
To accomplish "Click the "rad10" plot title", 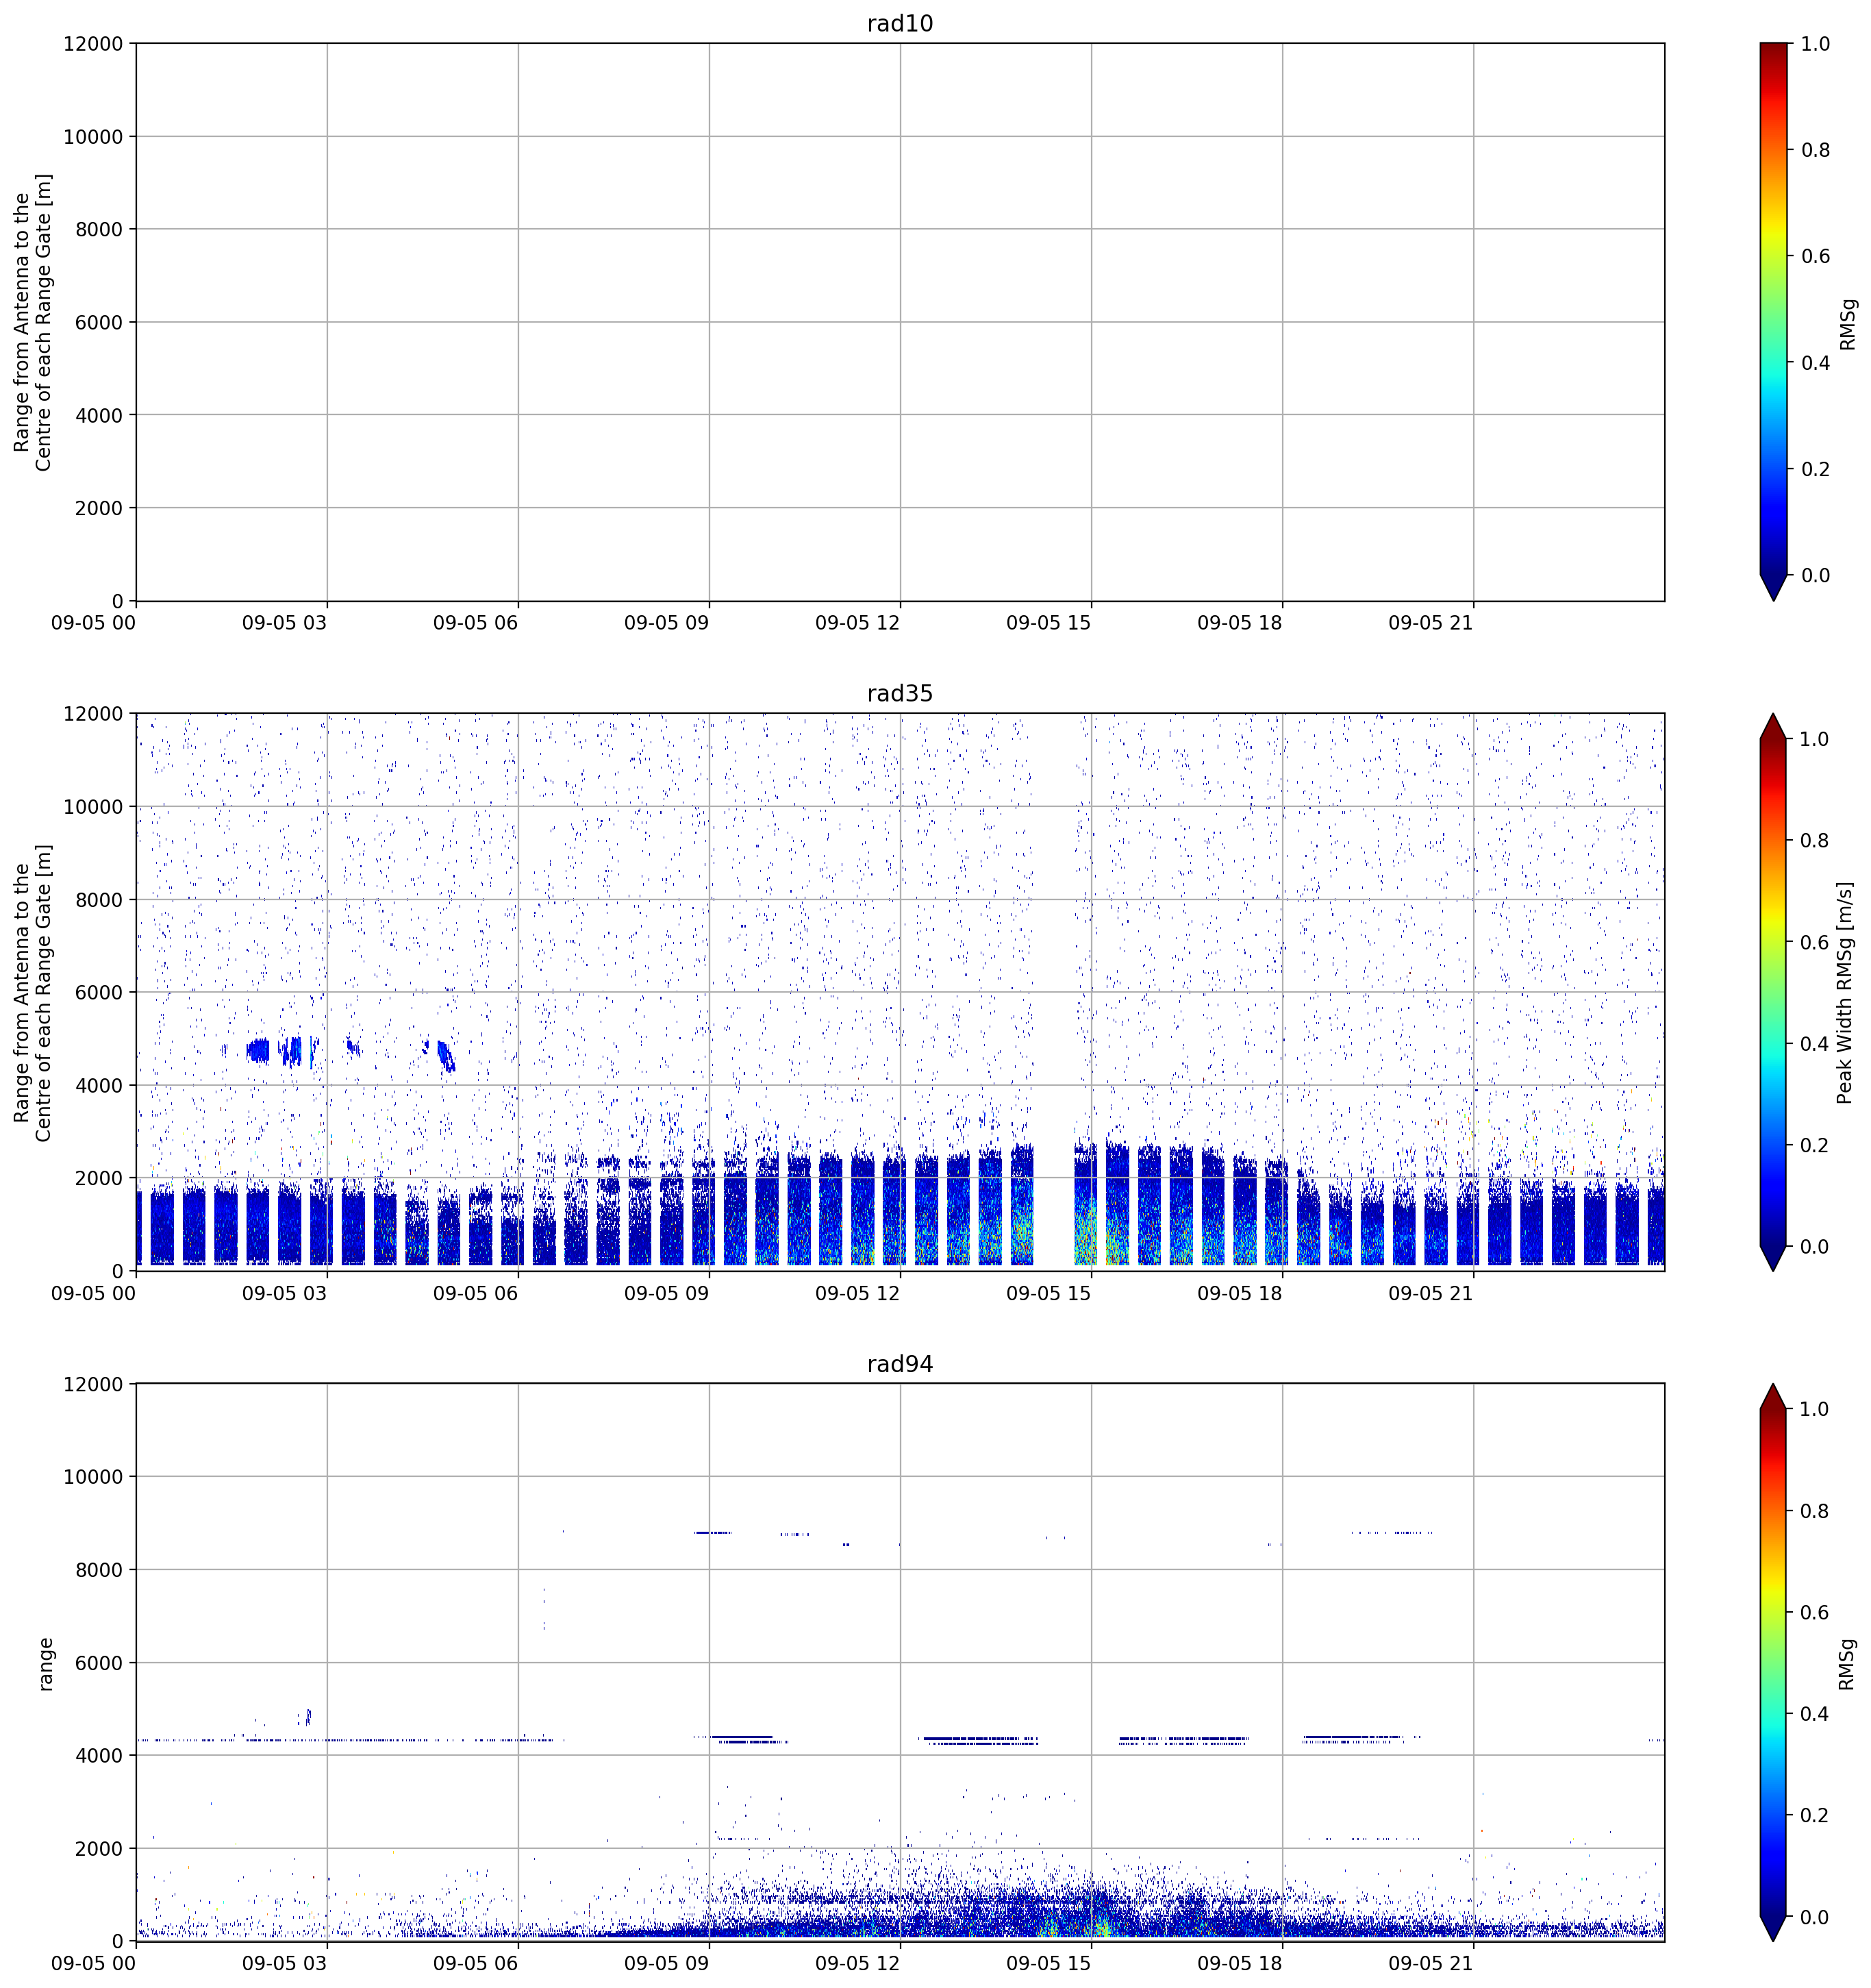I will point(899,24).
